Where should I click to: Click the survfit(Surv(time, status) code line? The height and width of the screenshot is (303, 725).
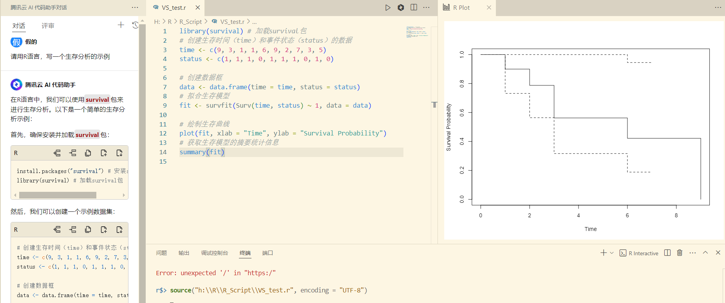pyautogui.click(x=275, y=106)
